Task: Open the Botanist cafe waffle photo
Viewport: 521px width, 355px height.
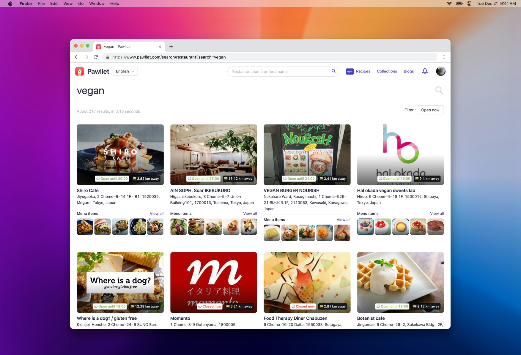Action: [x=400, y=283]
